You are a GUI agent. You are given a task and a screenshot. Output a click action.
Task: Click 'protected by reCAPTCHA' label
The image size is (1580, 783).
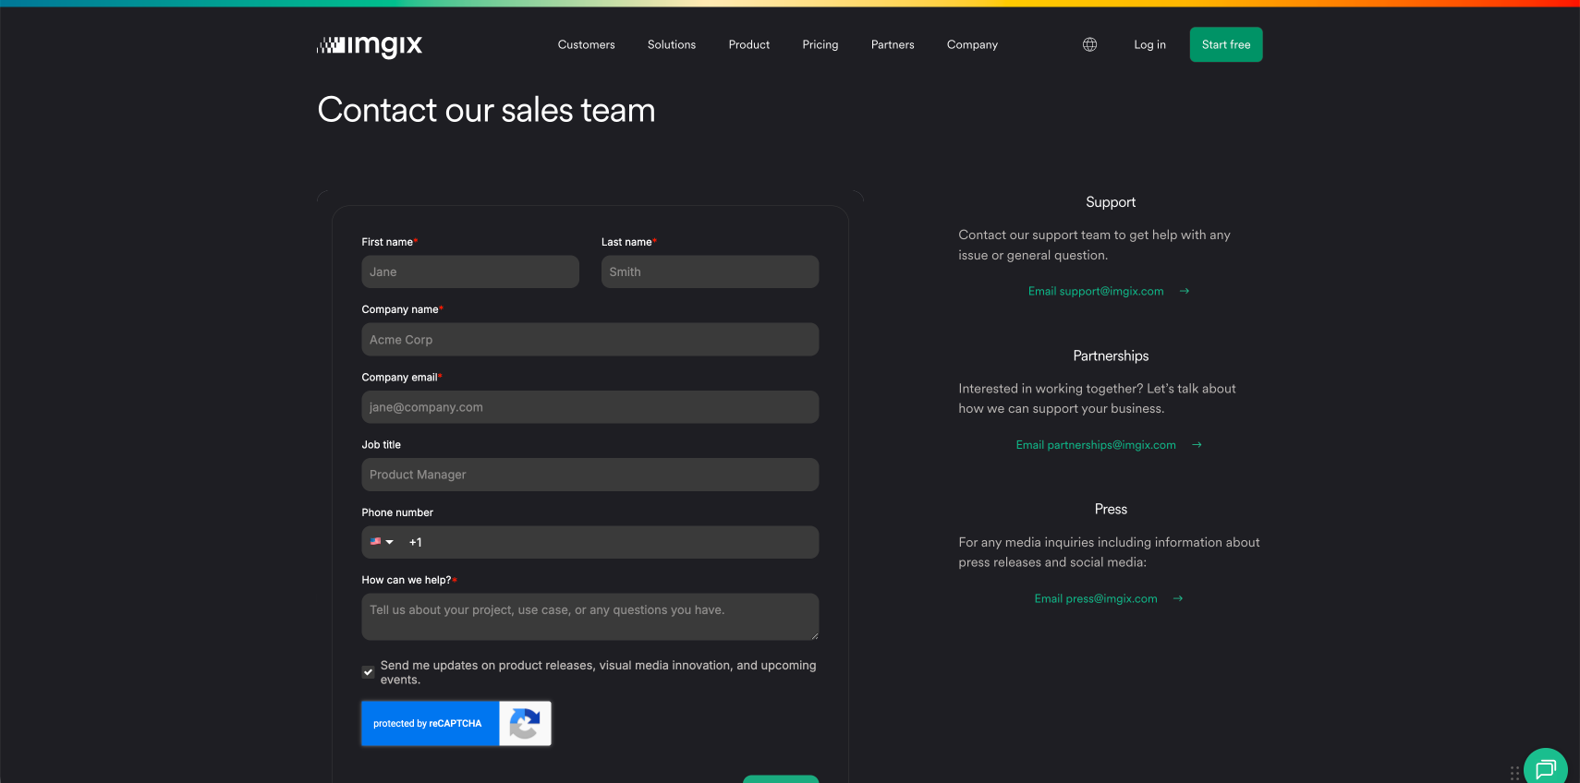[x=428, y=724]
